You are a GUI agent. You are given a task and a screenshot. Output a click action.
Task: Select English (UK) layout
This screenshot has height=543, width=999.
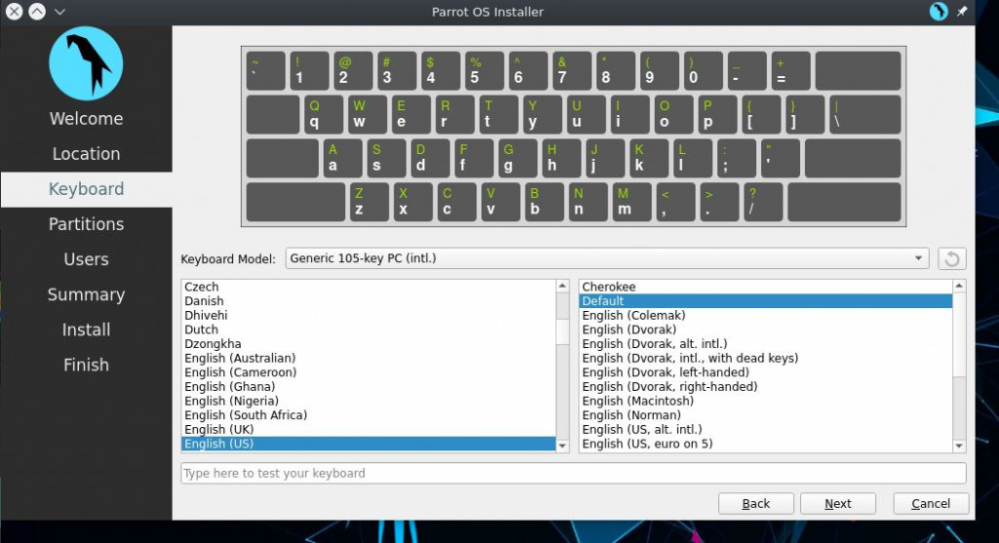pyautogui.click(x=368, y=430)
